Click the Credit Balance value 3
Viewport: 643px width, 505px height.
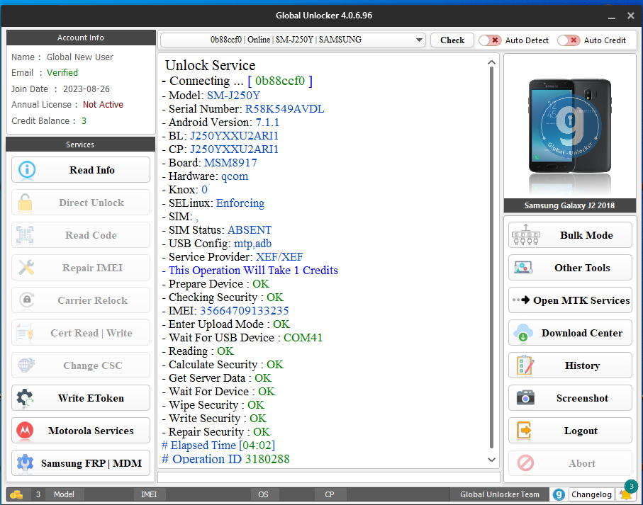[84, 121]
